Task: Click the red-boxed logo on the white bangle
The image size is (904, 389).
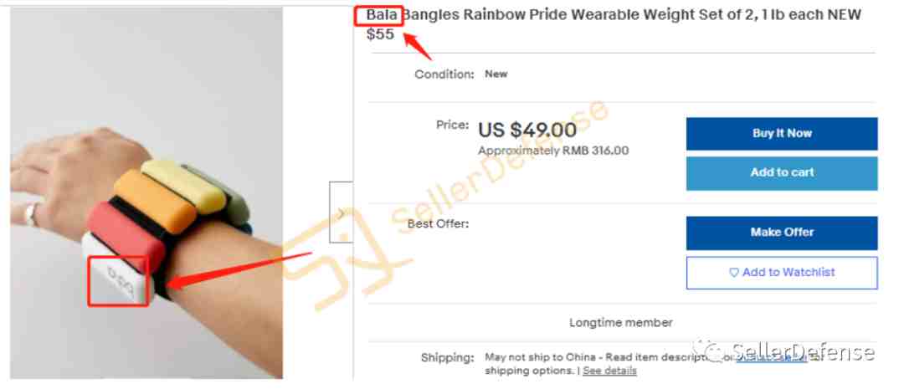Action: 118,280
